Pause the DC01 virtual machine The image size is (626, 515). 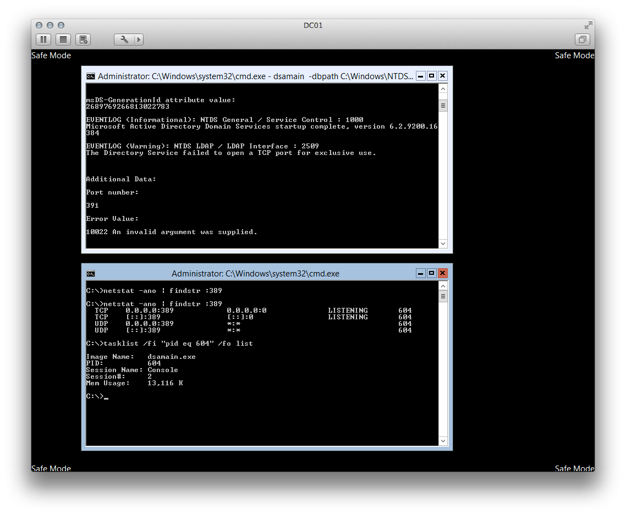(x=43, y=39)
